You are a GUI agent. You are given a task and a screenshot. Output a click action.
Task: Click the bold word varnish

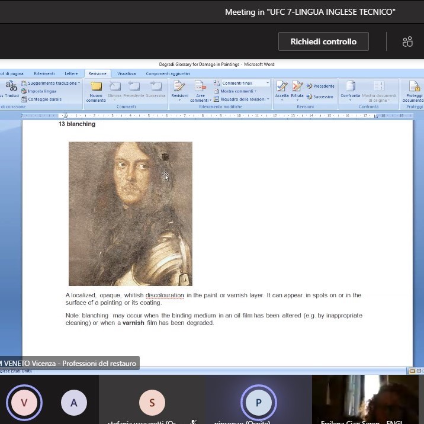(133, 323)
